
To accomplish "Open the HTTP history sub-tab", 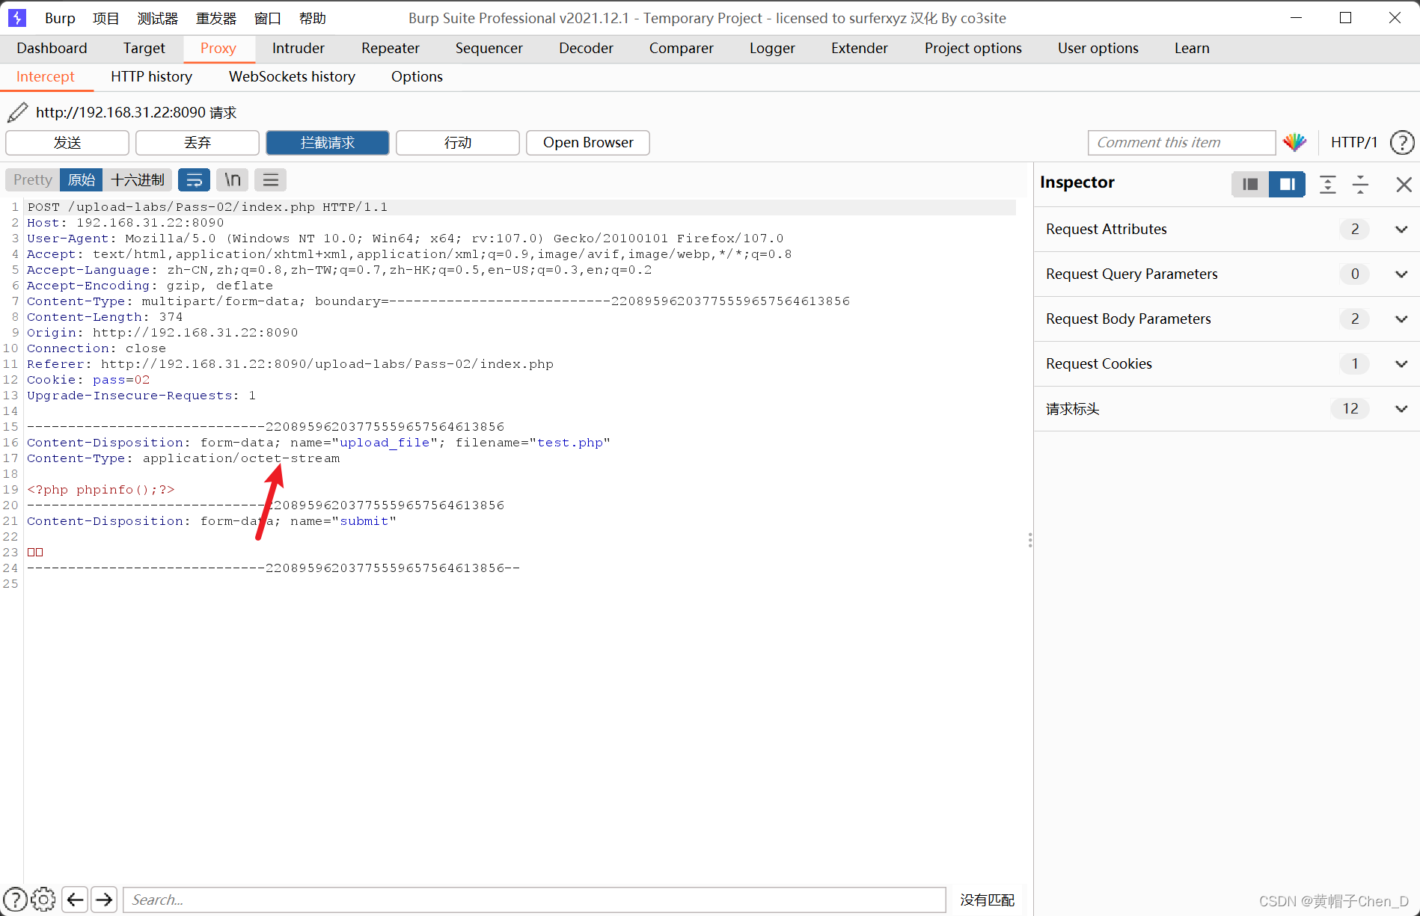I will pos(151,76).
